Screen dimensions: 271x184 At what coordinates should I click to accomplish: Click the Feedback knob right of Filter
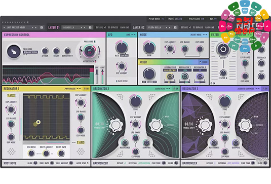261,63
